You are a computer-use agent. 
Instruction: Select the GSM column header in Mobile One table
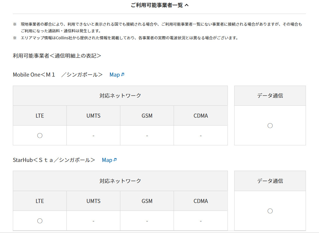coord(147,116)
